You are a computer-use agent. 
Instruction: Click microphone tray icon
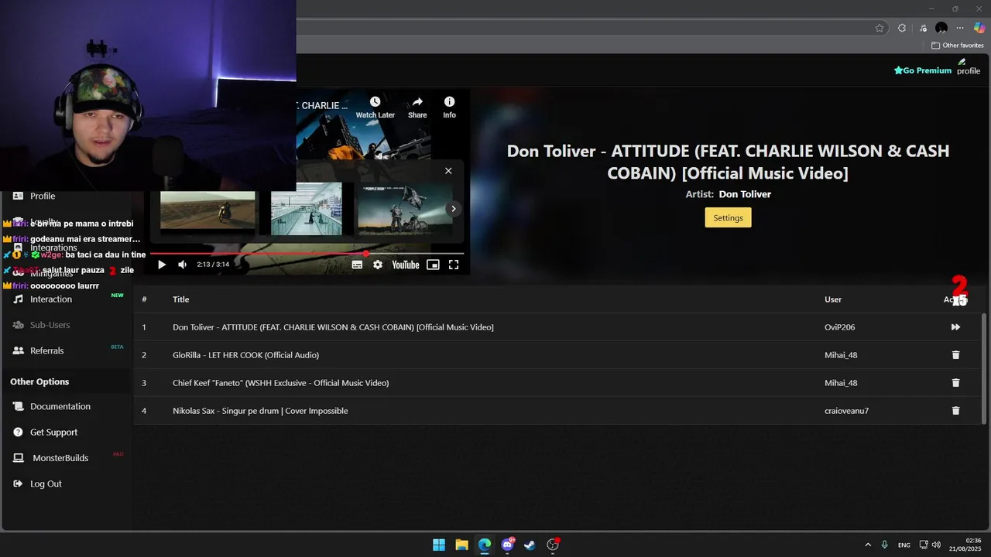click(x=885, y=545)
